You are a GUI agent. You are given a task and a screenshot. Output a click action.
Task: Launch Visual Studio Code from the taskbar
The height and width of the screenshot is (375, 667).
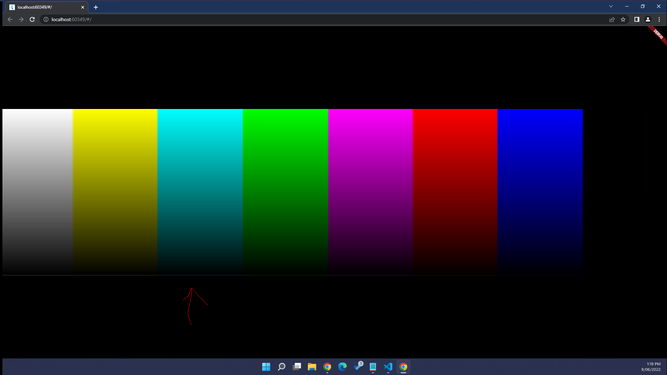point(388,367)
